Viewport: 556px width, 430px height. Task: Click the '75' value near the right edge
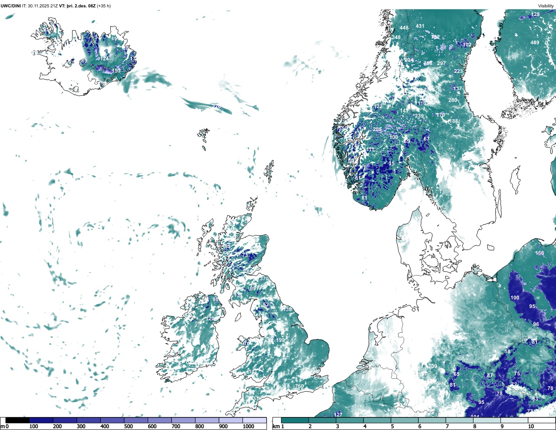517,374
